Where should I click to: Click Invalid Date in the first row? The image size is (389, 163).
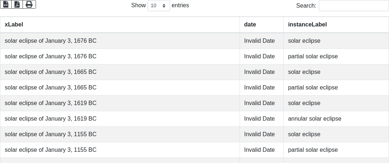coord(259,41)
